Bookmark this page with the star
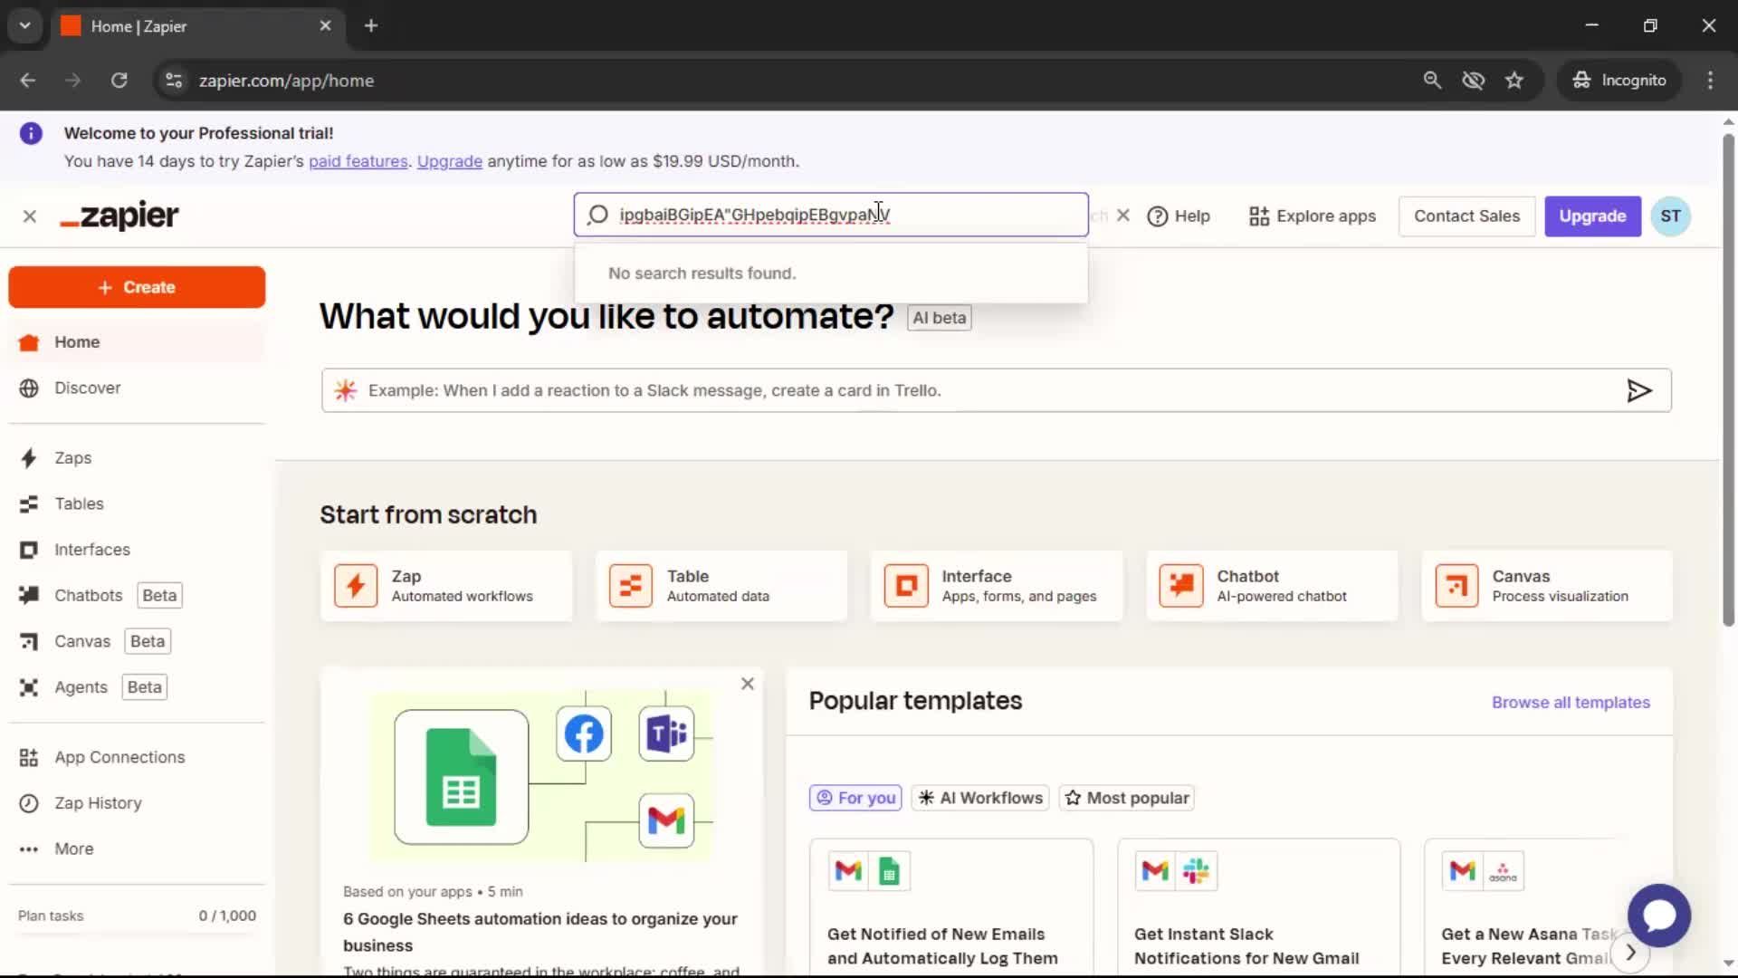 [x=1514, y=81]
